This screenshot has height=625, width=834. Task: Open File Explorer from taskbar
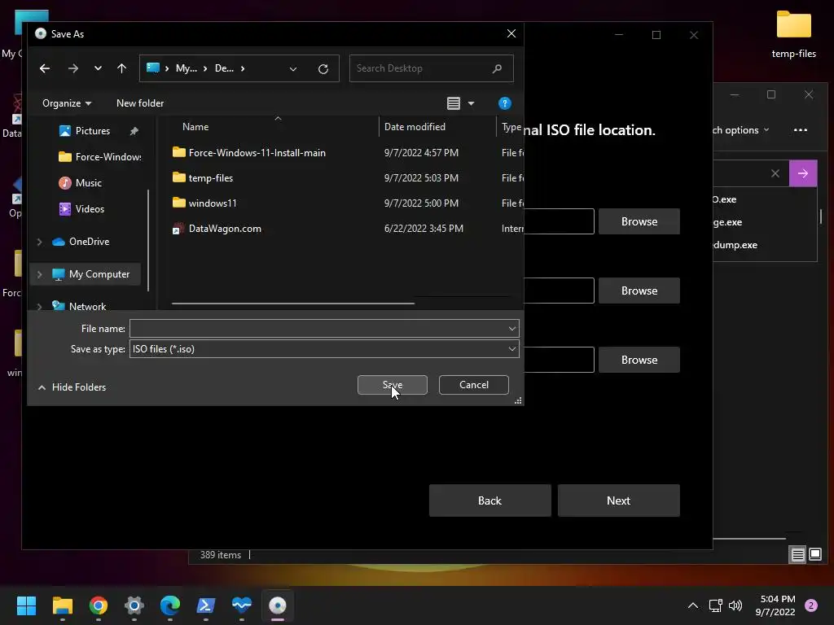point(62,605)
